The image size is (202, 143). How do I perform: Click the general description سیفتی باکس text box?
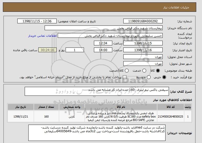(97, 91)
